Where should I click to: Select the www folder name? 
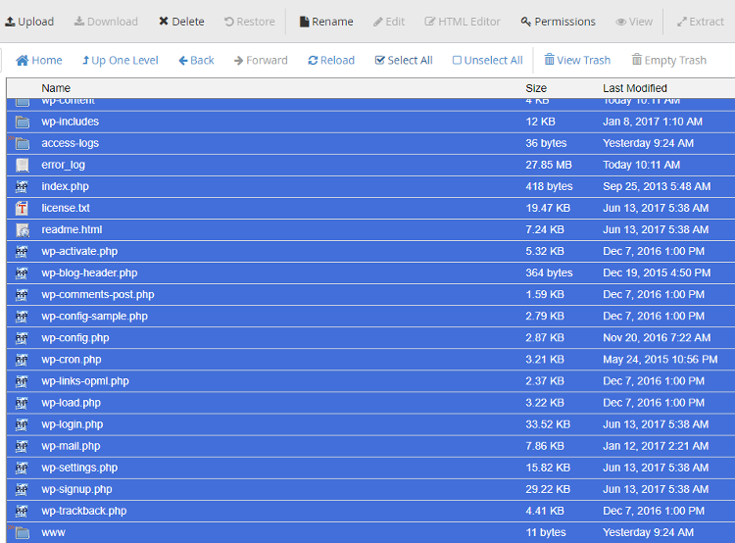click(54, 532)
